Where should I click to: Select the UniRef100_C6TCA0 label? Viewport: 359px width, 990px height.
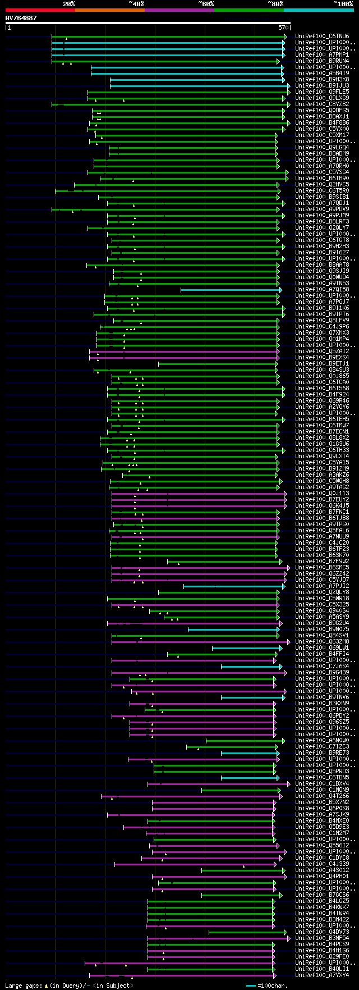[322, 382]
